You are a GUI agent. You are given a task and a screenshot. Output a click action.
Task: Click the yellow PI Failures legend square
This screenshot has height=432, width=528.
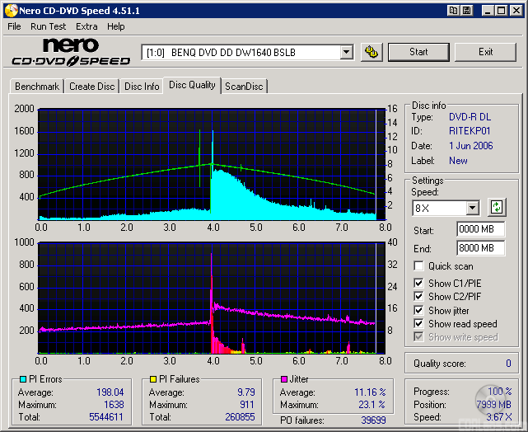coord(152,379)
